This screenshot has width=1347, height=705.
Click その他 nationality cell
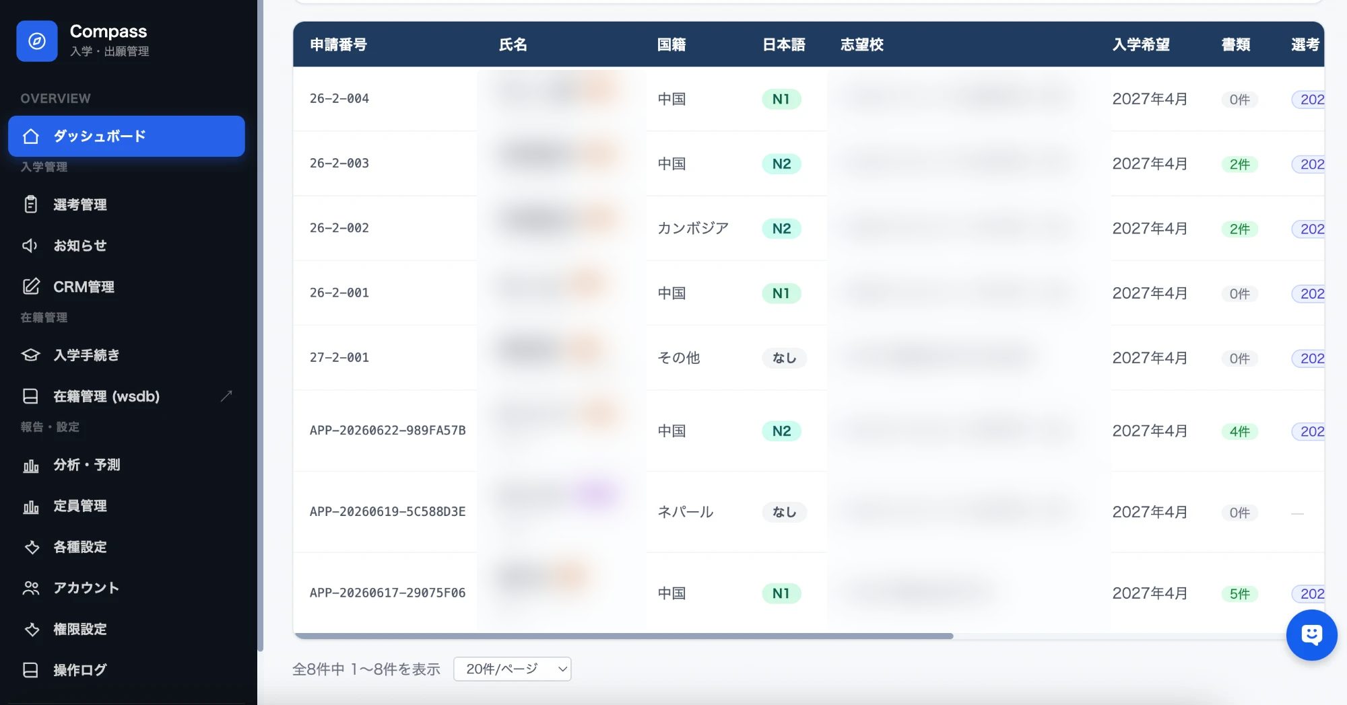click(679, 358)
